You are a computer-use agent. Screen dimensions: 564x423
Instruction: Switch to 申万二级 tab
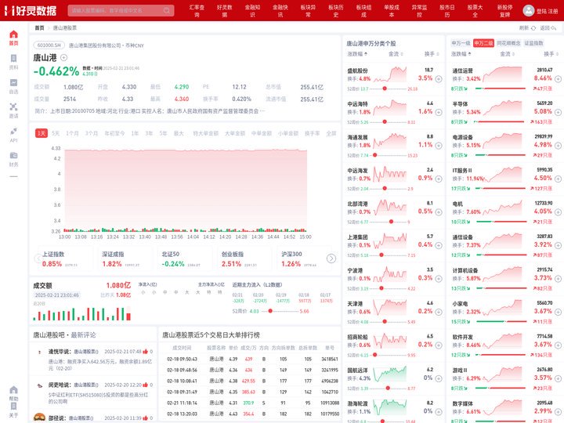[x=483, y=43]
